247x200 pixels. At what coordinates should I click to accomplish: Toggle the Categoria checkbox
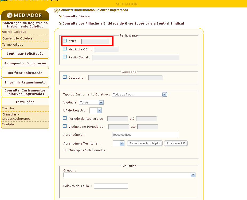pos(65,77)
